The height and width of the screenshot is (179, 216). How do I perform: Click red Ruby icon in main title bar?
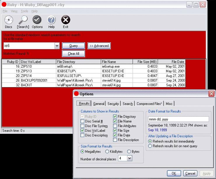[x=4, y=4]
